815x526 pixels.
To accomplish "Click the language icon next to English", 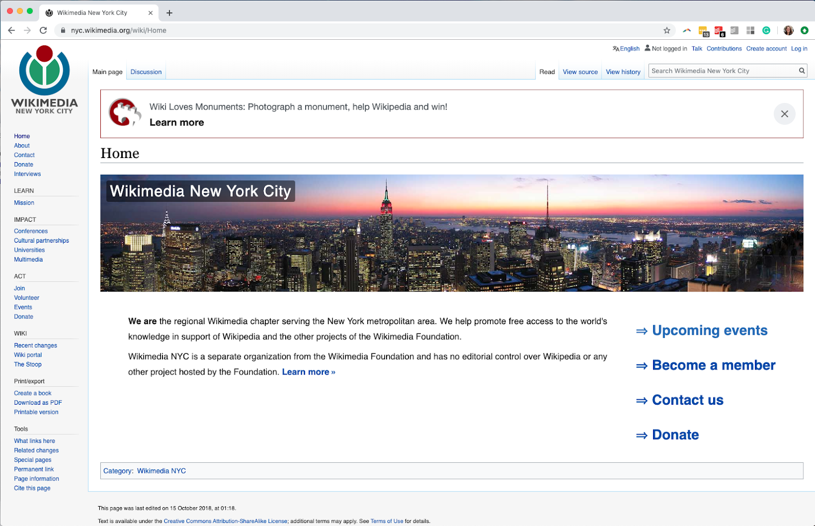I will pyautogui.click(x=616, y=49).
